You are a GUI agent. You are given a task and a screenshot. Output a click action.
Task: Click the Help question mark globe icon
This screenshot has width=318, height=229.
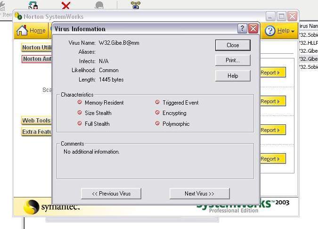pos(270,31)
